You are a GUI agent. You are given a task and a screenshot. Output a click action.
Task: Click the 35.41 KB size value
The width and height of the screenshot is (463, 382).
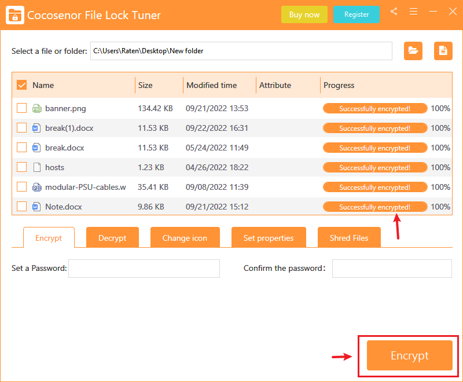pos(153,187)
